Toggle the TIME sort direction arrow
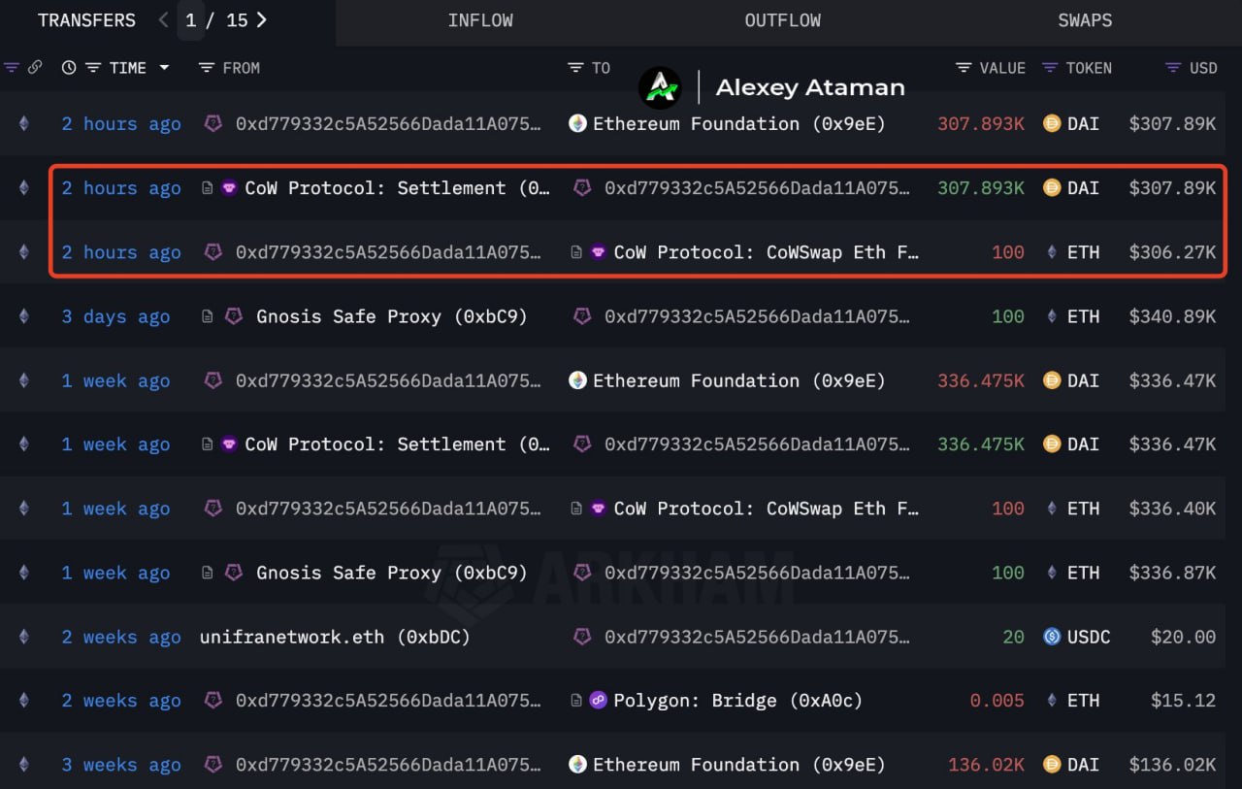 coord(164,68)
